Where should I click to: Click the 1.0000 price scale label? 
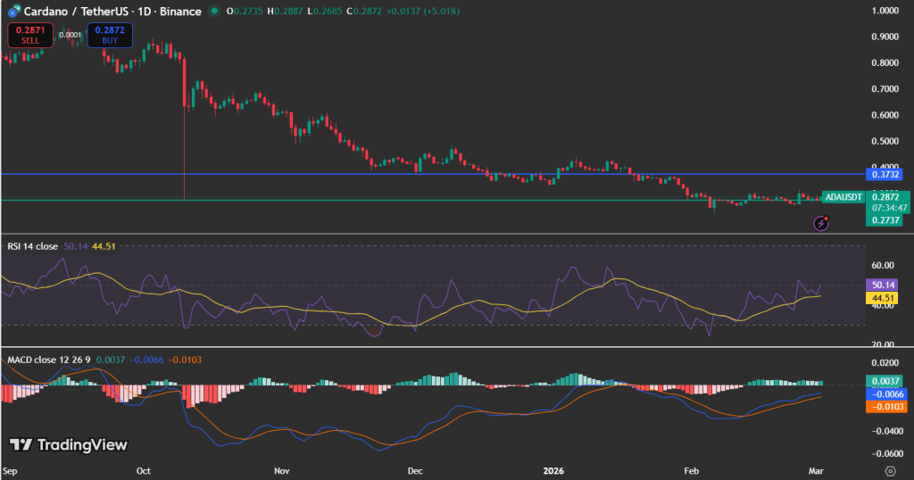tap(885, 11)
